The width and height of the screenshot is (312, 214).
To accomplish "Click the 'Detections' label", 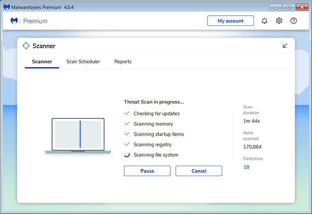I will [253, 158].
